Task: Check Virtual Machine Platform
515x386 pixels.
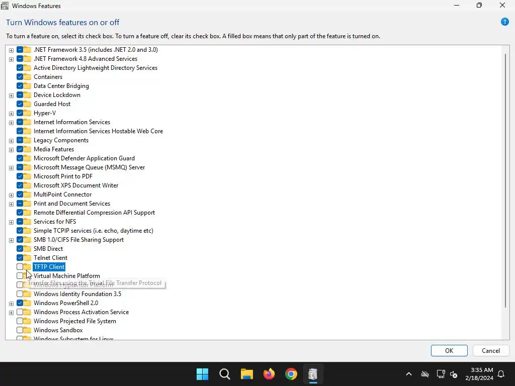Action: pos(20,276)
